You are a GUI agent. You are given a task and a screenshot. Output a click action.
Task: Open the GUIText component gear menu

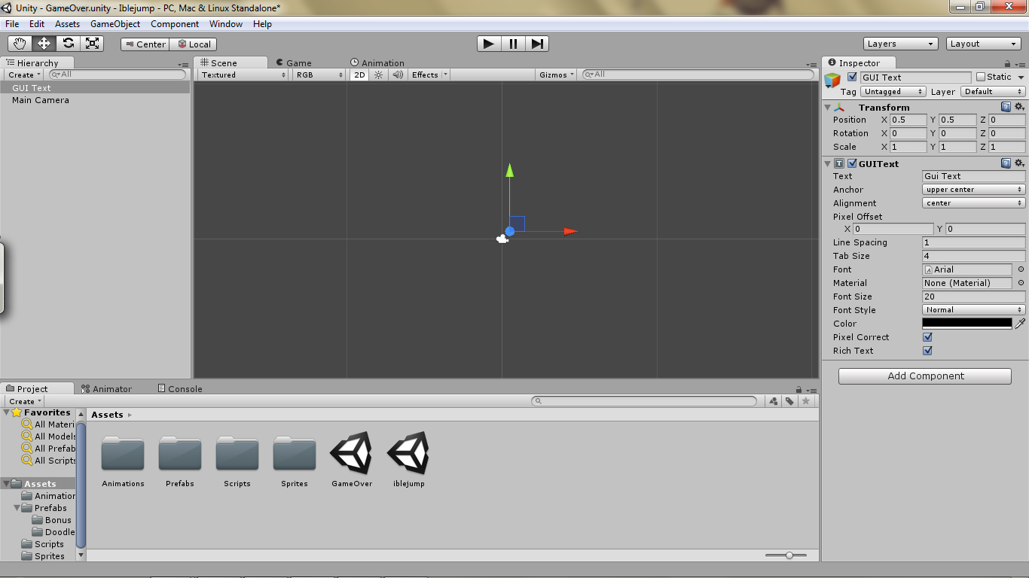pos(1020,163)
